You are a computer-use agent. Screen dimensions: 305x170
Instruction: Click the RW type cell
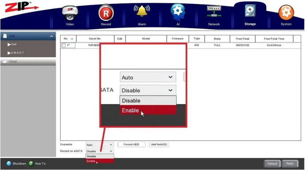tap(197, 45)
